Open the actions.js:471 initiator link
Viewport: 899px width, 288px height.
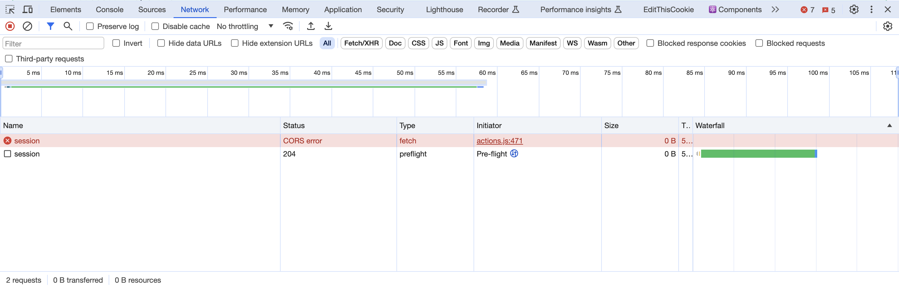pos(499,141)
